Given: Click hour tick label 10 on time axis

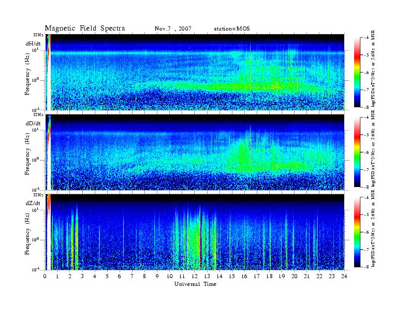Looking at the screenshot, I should click(170, 277).
